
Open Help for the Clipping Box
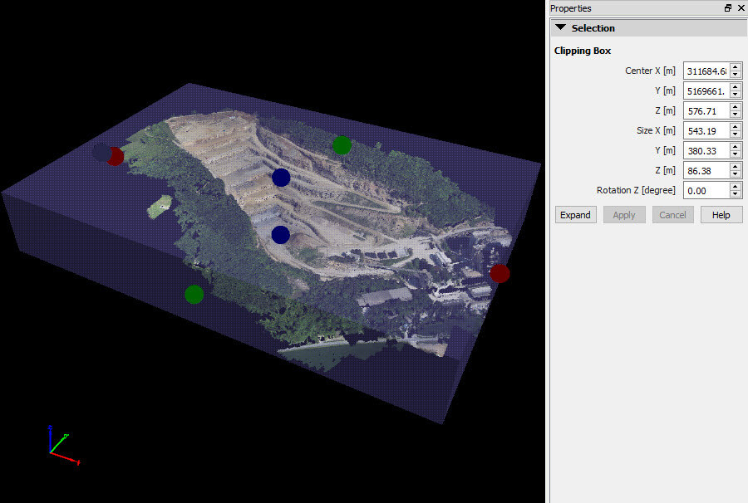point(721,214)
